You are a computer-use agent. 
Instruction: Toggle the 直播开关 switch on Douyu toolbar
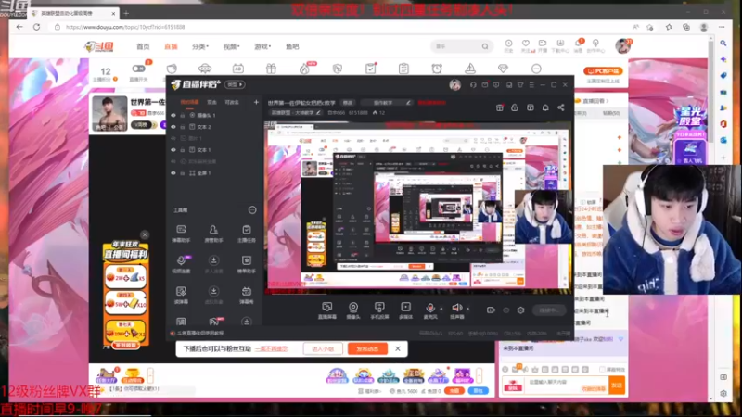pyautogui.click(x=138, y=69)
